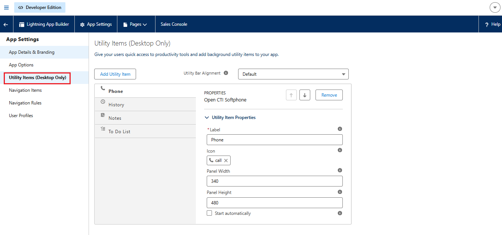Show the Panel Width info tooltip
The image size is (502, 235).
(x=340, y=170)
